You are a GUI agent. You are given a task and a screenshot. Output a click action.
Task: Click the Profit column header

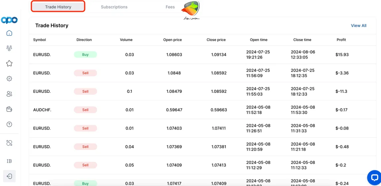(341, 40)
